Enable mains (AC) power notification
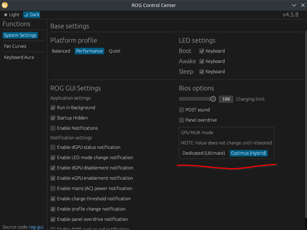This screenshot has height=230, width=307. point(53,188)
